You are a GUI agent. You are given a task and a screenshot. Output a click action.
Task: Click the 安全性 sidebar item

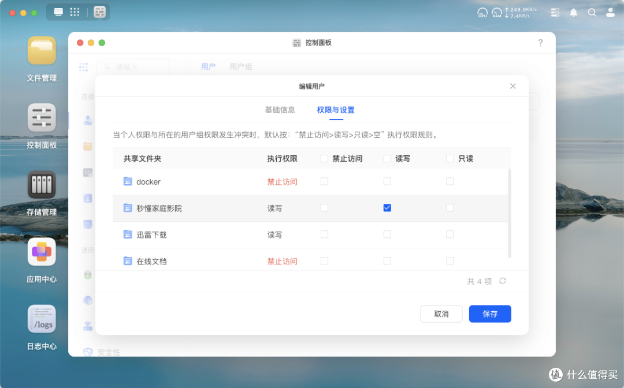tap(102, 352)
